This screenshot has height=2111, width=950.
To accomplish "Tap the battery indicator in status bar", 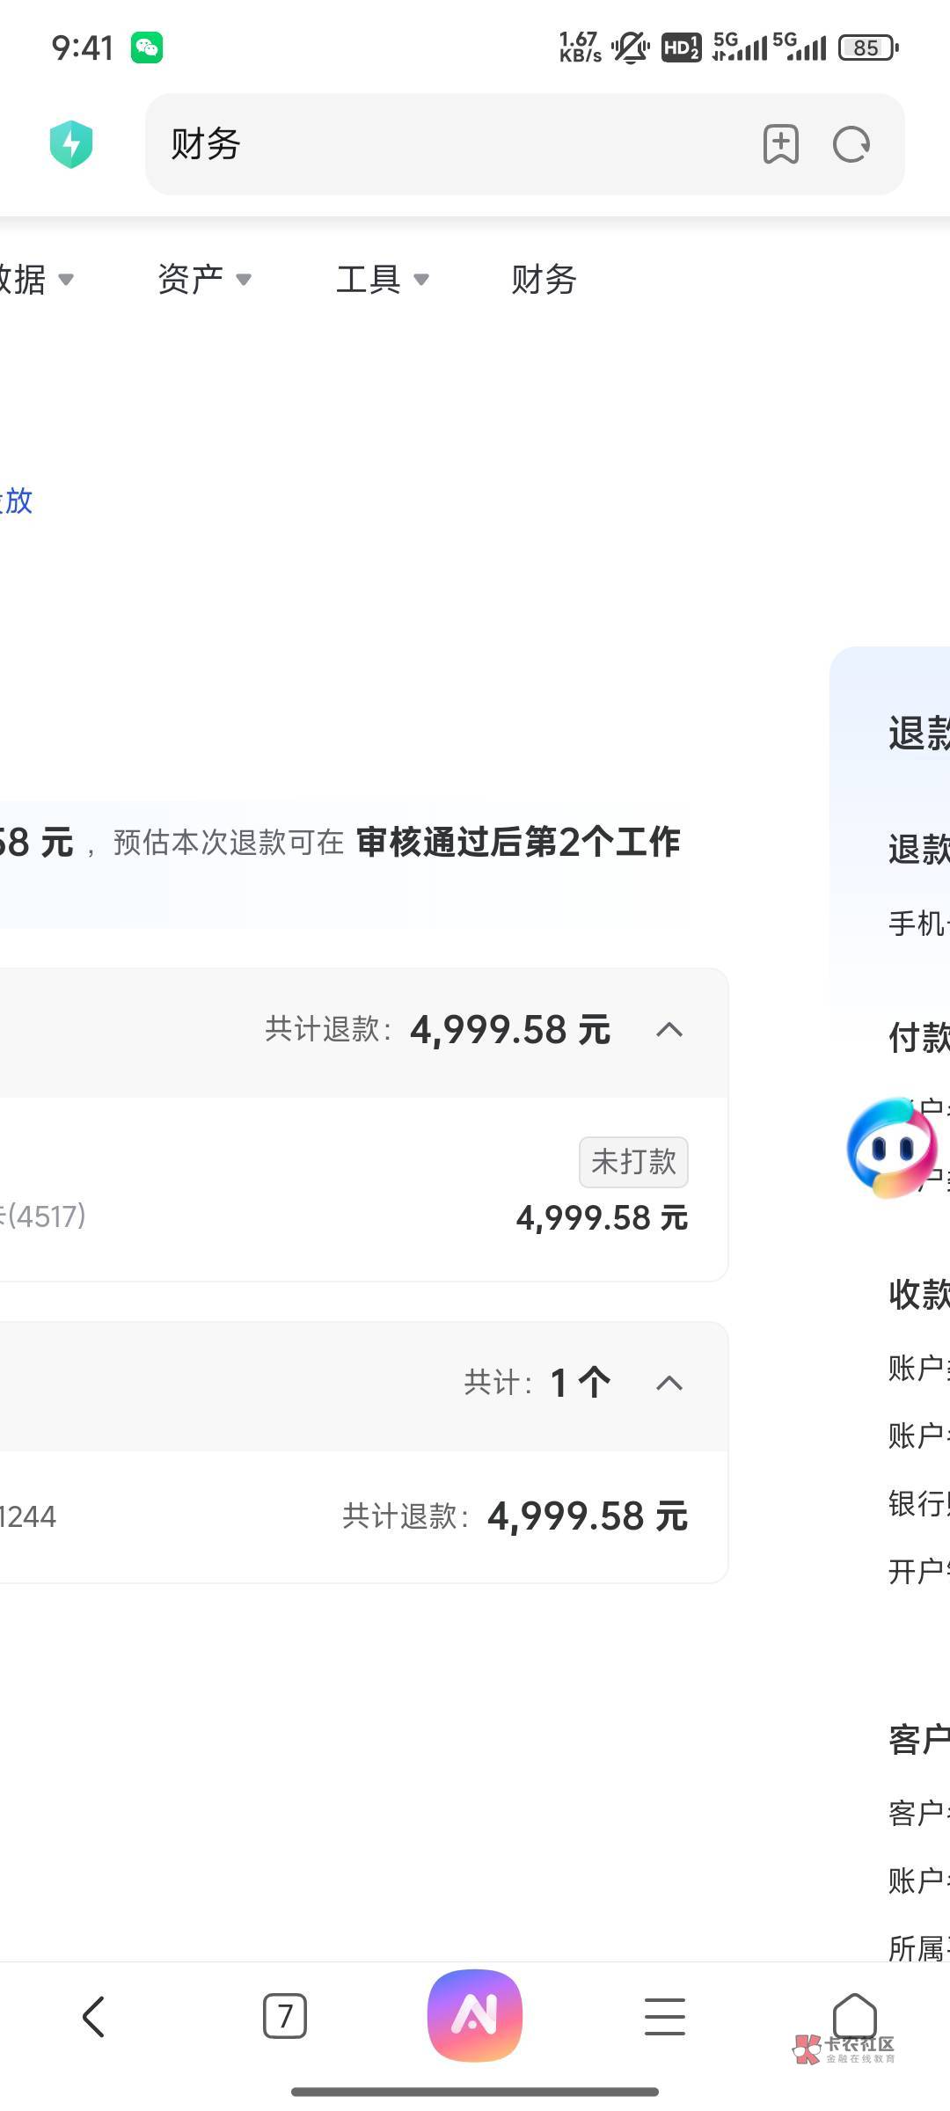I will tap(867, 47).
